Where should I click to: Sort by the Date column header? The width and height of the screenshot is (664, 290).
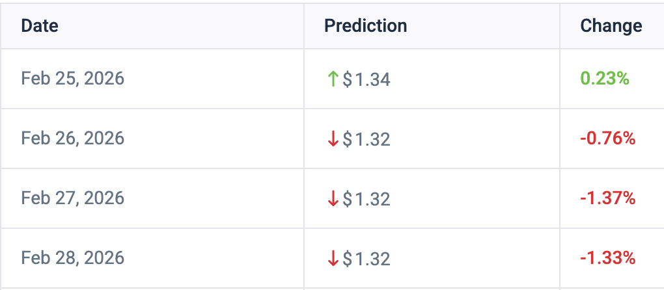click(x=40, y=26)
